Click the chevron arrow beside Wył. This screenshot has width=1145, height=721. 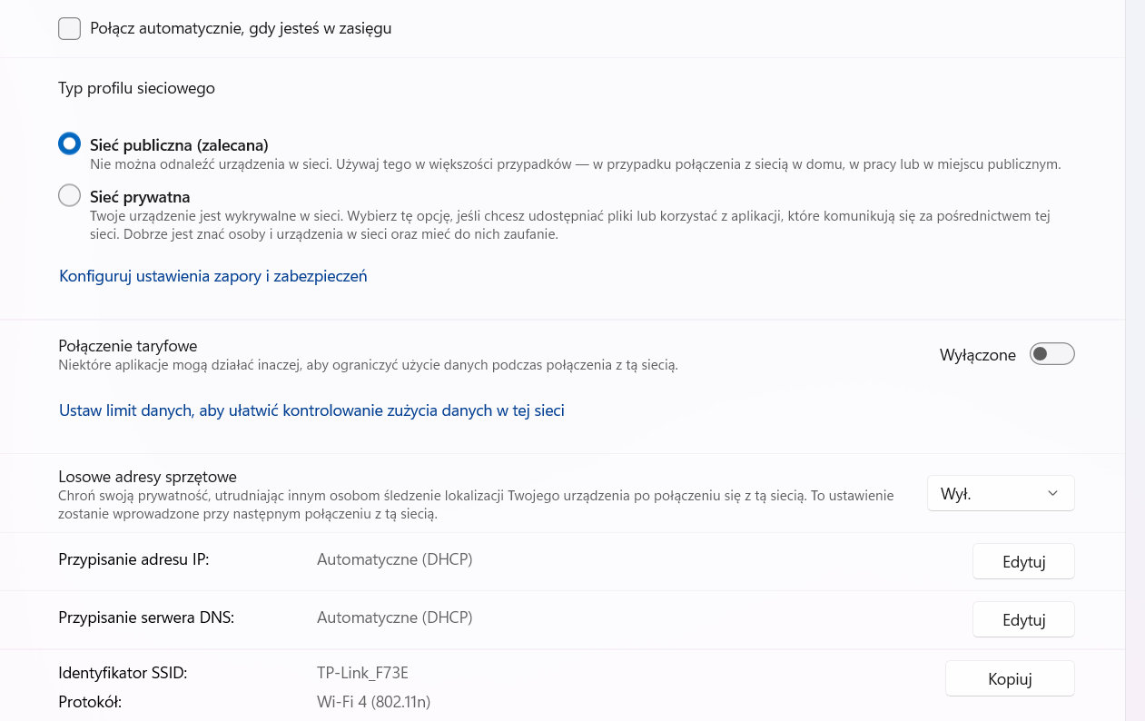pyautogui.click(x=1052, y=493)
